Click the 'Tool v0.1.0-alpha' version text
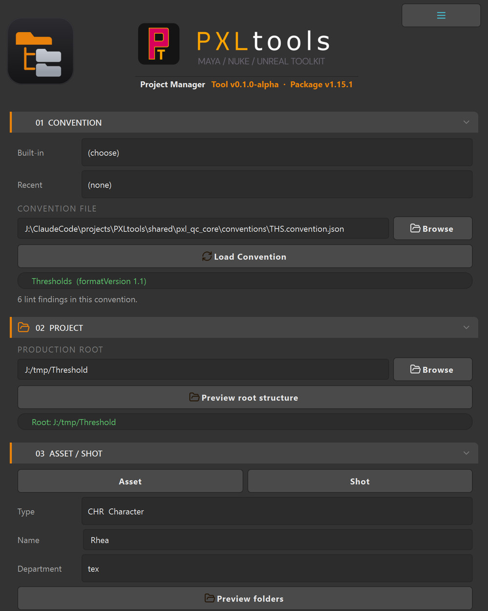The height and width of the screenshot is (611, 488). click(244, 85)
